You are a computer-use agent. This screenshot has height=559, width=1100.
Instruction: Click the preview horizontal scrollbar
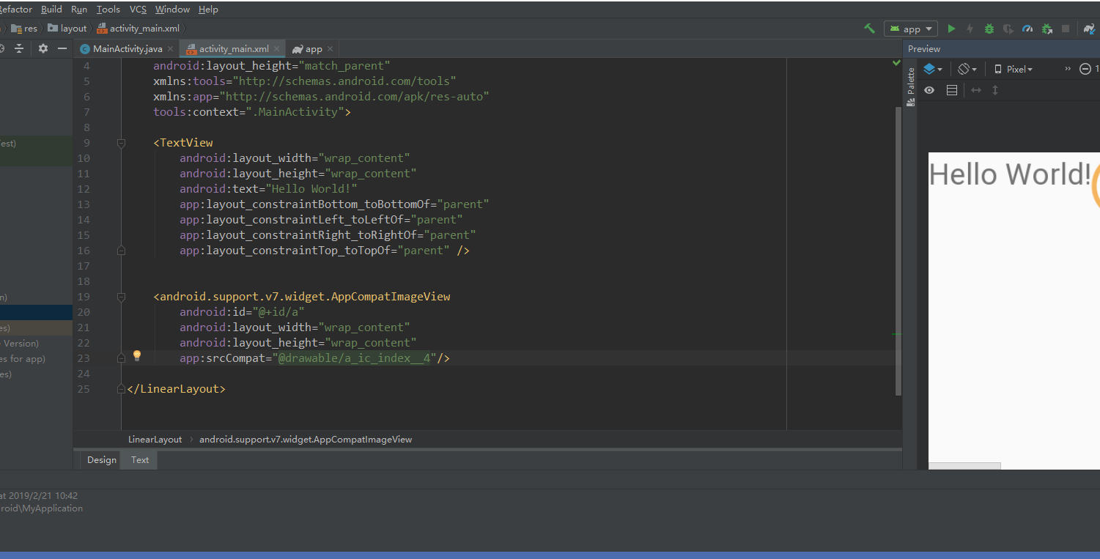[x=964, y=466]
